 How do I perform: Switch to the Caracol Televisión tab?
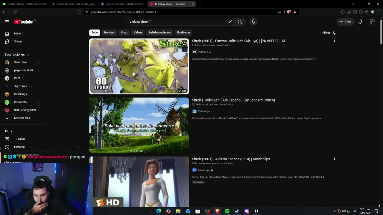[x=123, y=4]
